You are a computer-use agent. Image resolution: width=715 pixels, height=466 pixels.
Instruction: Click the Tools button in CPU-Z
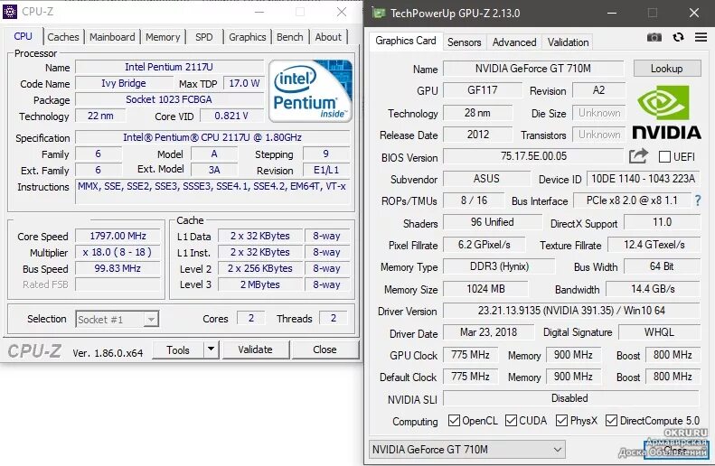178,349
